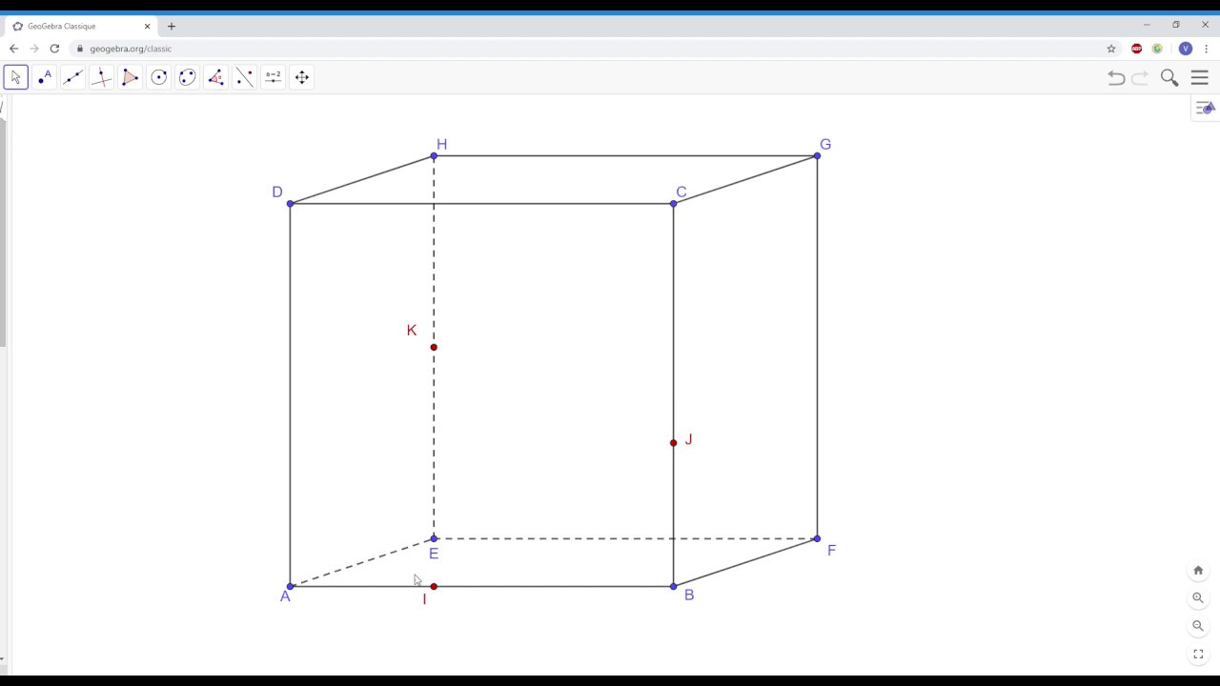The width and height of the screenshot is (1220, 686).
Task: Enter fullscreen mode for the view
Action: coord(1198,654)
